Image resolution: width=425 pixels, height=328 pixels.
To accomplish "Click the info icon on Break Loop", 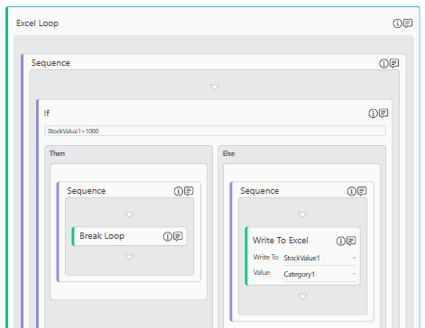I will tap(168, 236).
